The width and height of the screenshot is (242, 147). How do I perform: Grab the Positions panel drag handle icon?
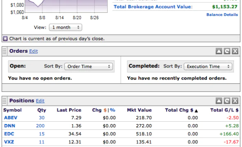tap(5, 101)
